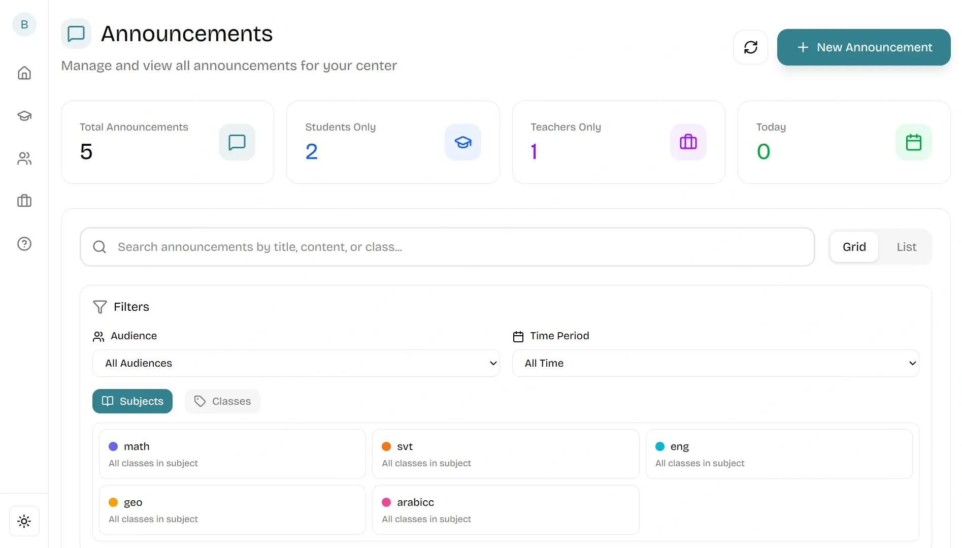
Task: Expand the All Audiences dropdown
Action: click(296, 363)
